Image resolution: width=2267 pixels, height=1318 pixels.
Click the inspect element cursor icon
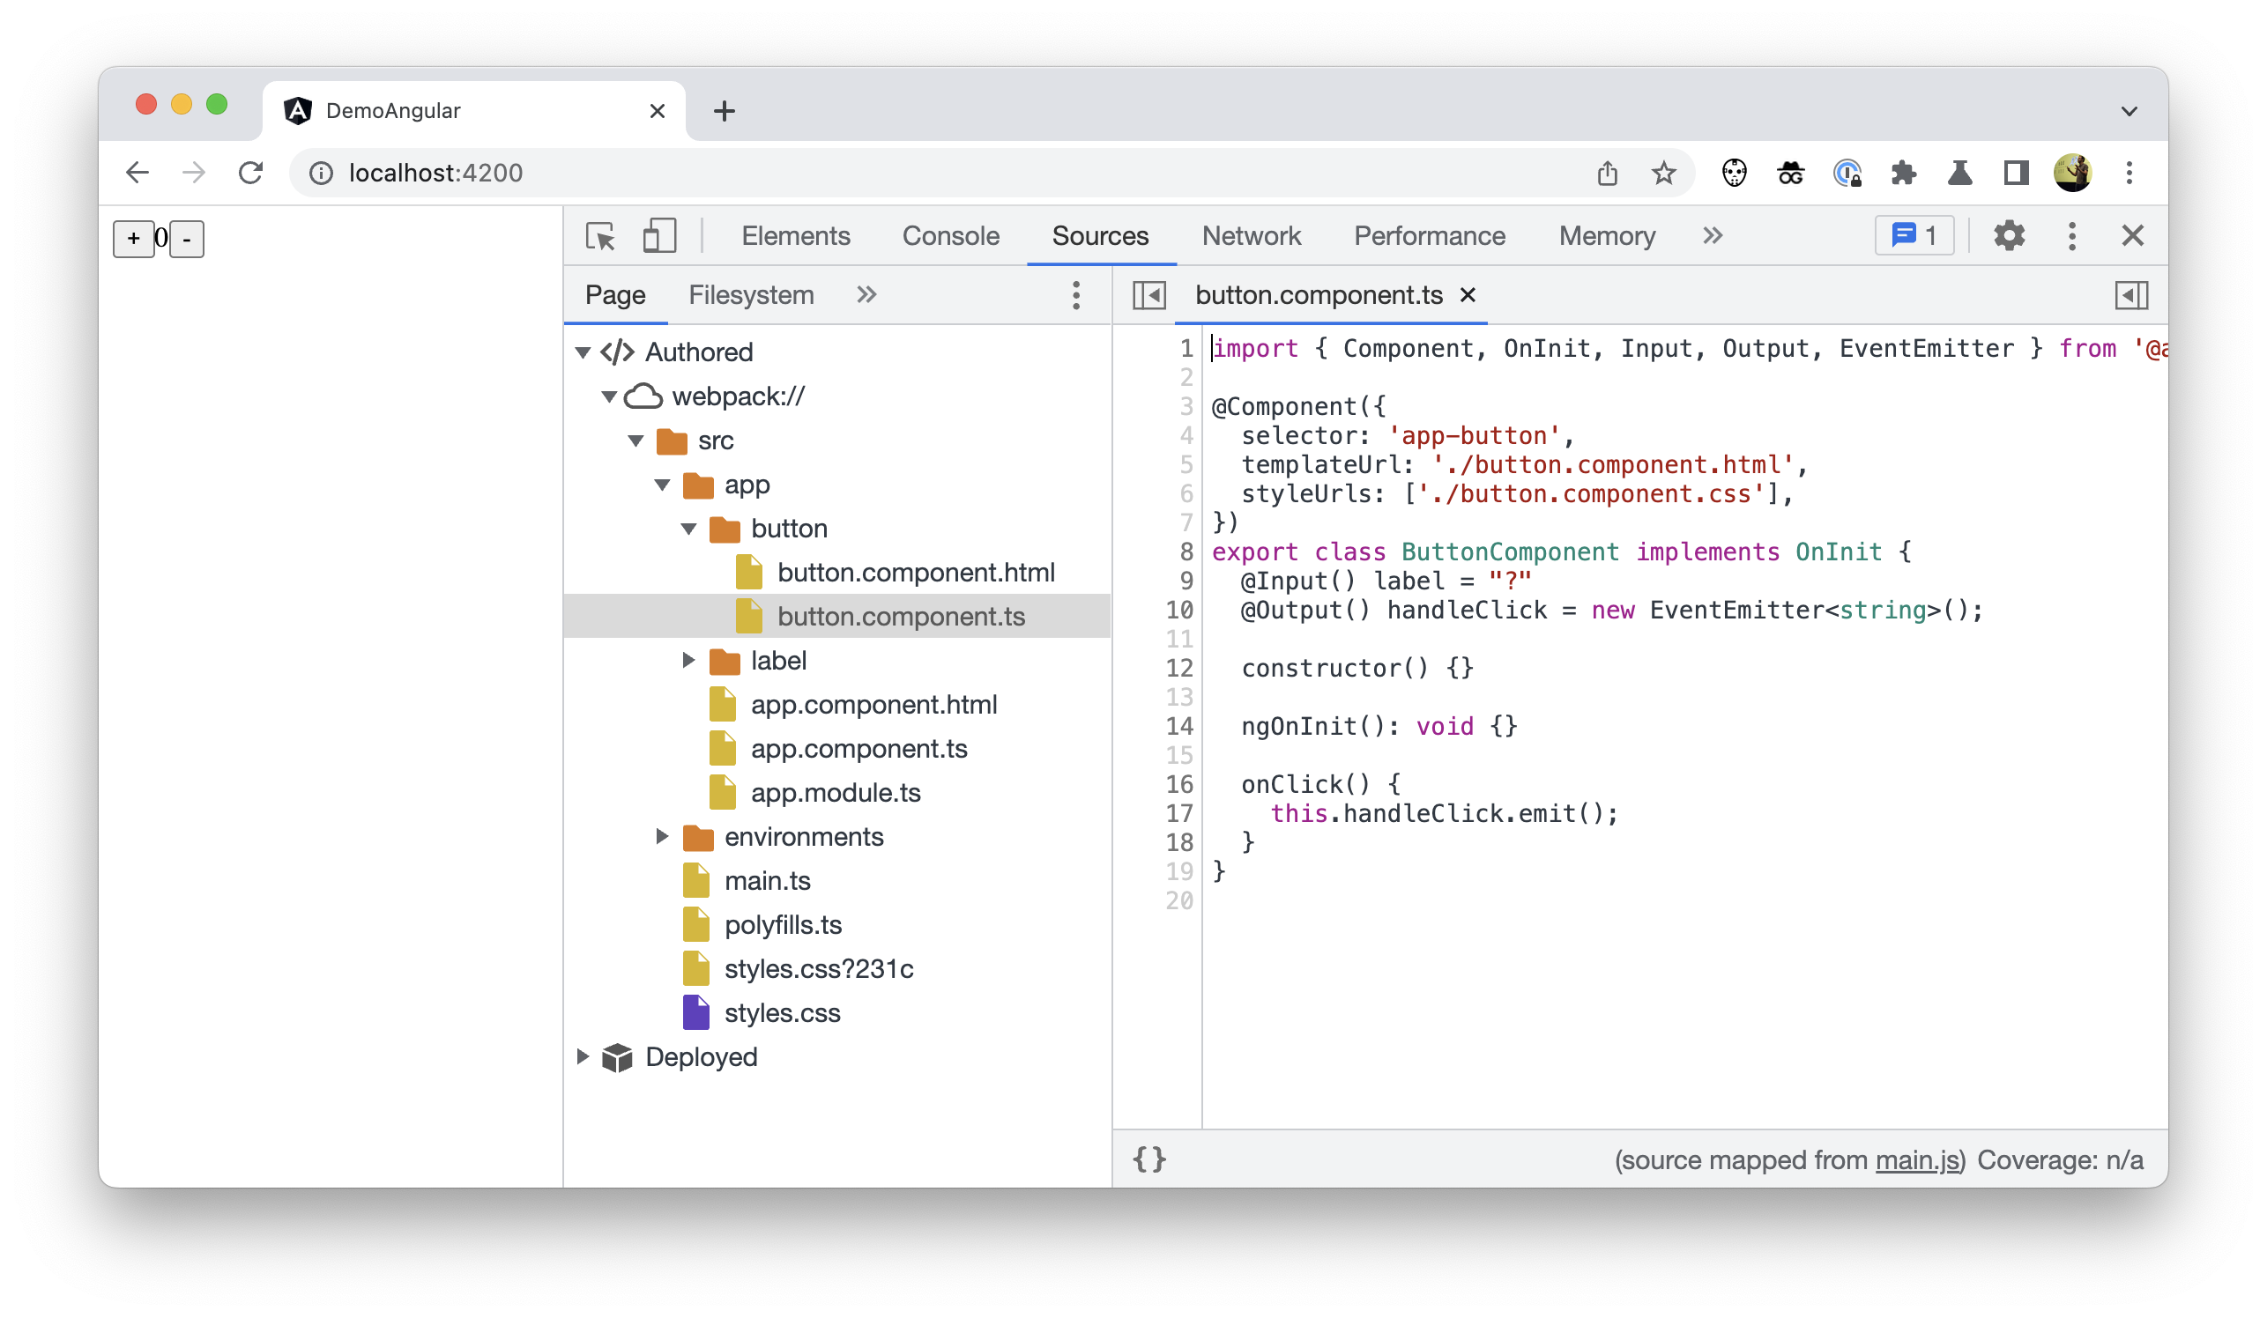point(601,237)
